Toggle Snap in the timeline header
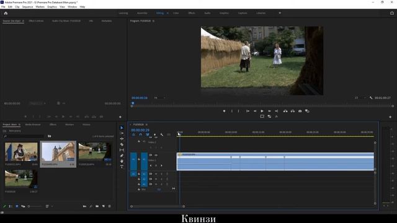Screen dimensions: 397x223 pos(141,135)
